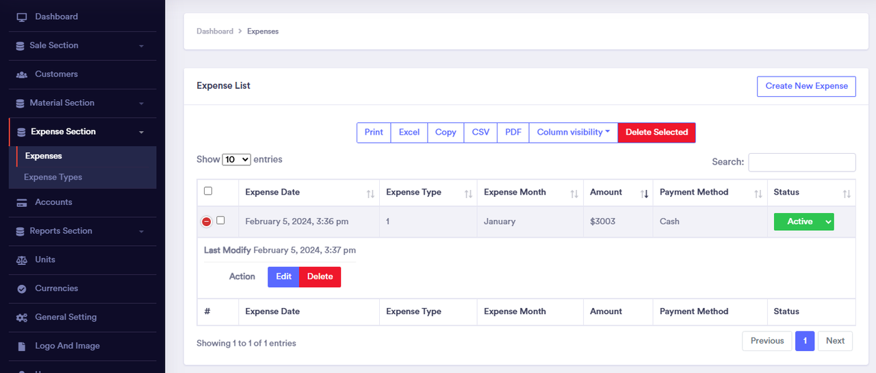Click the Customers people icon
Viewport: 876px width, 373px height.
22,74
